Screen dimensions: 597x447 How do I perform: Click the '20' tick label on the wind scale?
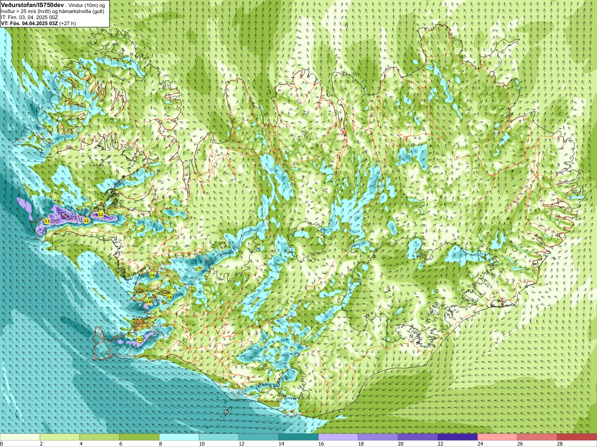[x=401, y=444]
